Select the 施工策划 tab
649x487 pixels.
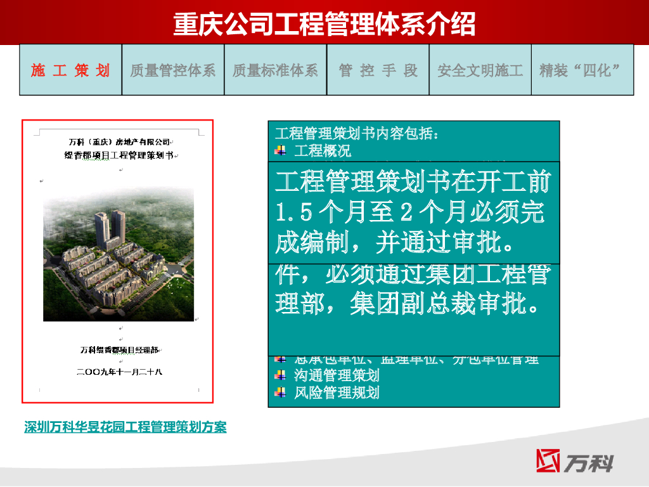tap(71, 70)
